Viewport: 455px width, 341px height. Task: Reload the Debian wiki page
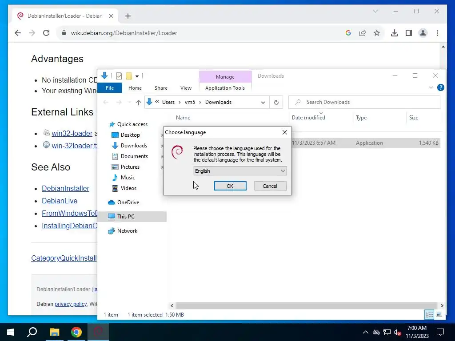point(46,33)
